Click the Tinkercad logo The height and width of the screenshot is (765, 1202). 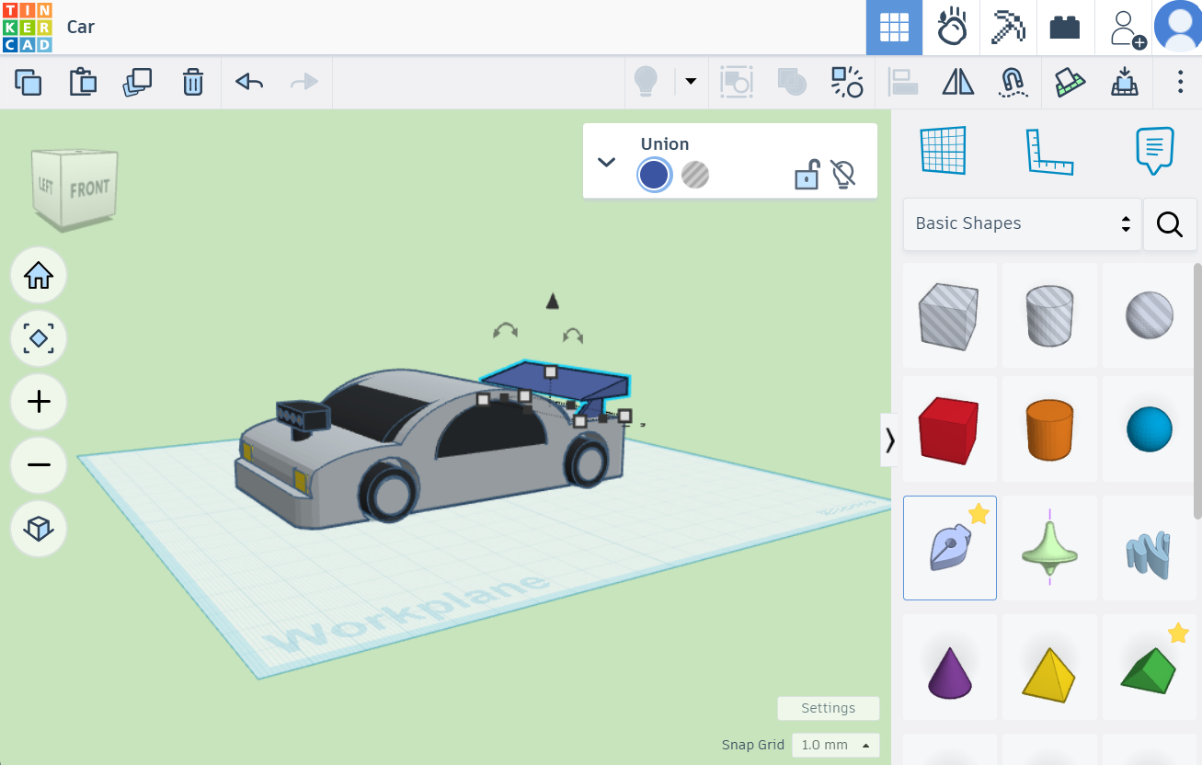(28, 27)
